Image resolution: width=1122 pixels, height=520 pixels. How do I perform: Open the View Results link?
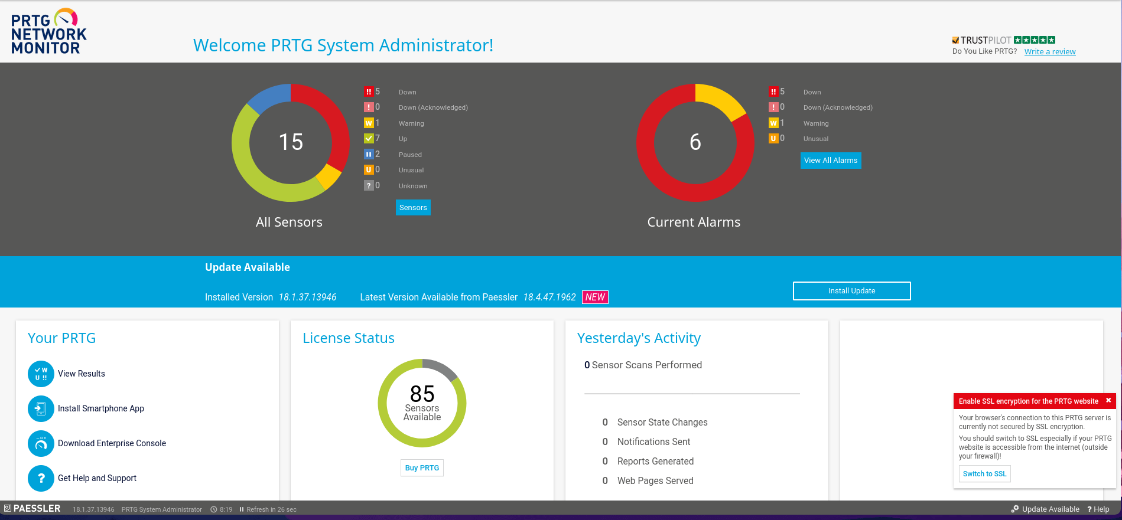pos(82,374)
